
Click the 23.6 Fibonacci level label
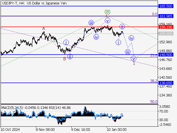point(154,55)
